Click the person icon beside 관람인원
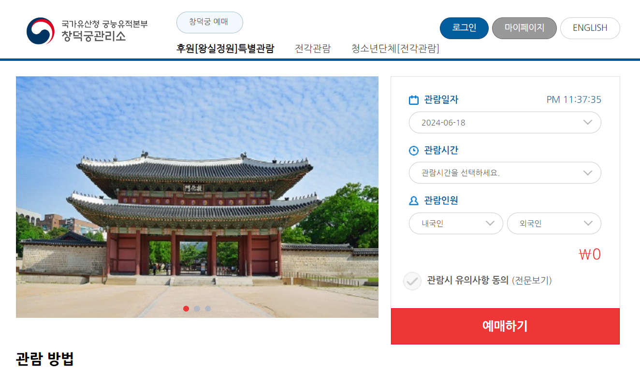Viewport: 640px width, 370px height. 414,200
